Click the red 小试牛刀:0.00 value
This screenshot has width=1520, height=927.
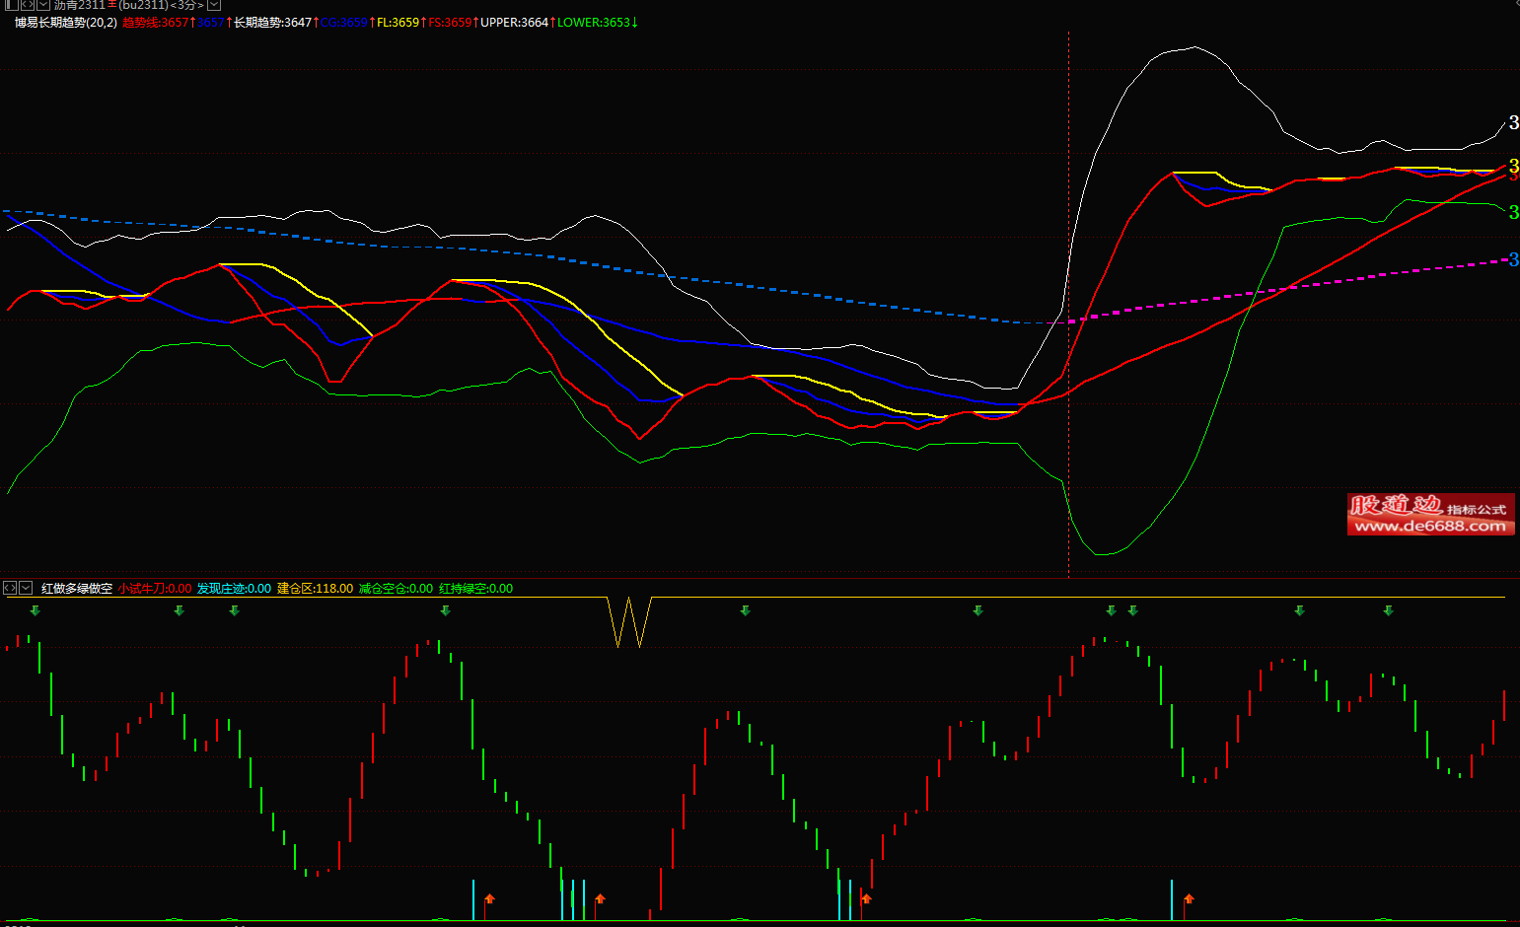pyautogui.click(x=155, y=588)
